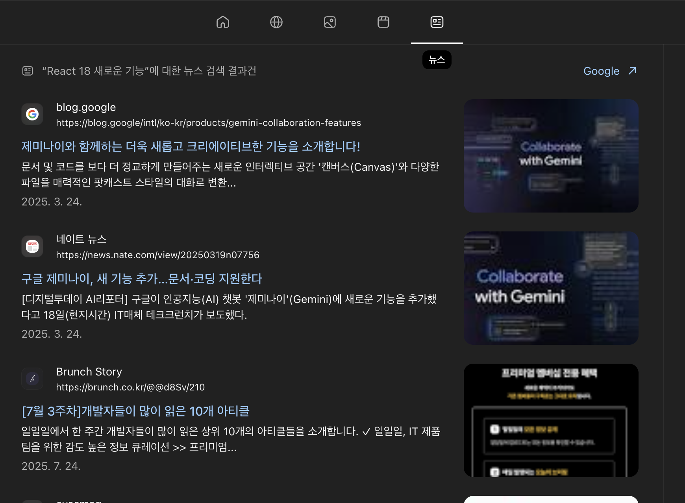Click the Brunch Story favicon
685x503 pixels.
32,379
